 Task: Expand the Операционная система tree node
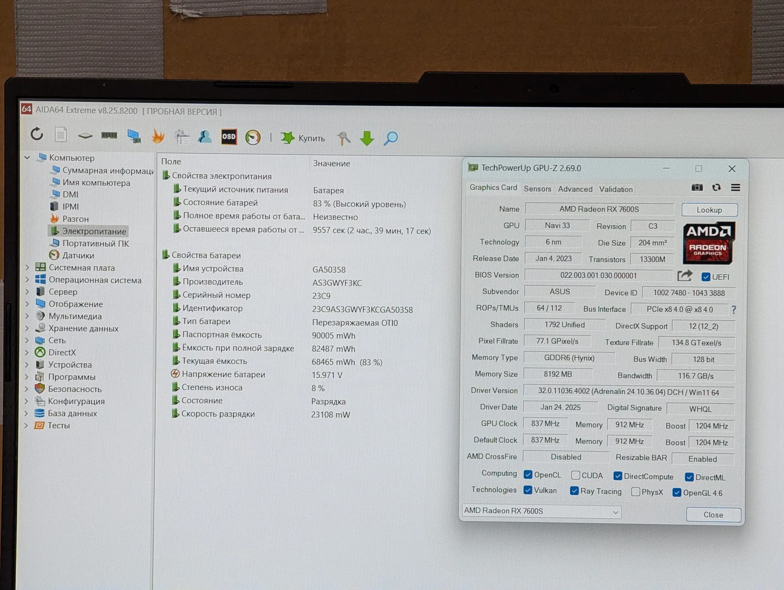(x=27, y=280)
